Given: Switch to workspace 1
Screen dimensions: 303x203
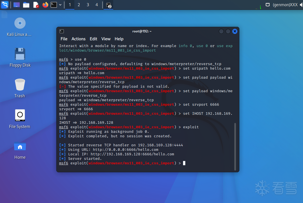Looking at the screenshot, I should point(70,5).
